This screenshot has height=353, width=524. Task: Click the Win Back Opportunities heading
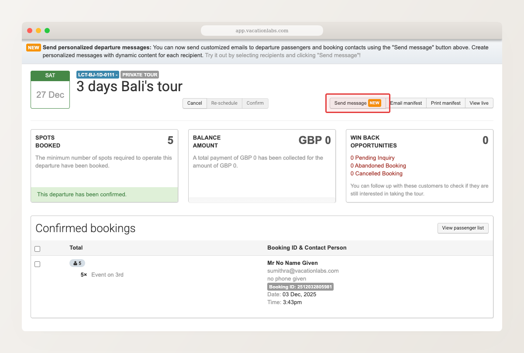(374, 141)
